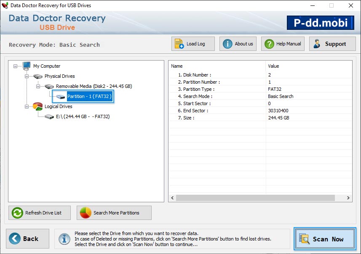
Task: Click the '3. Partition Type :' row label
Action: click(x=196, y=89)
